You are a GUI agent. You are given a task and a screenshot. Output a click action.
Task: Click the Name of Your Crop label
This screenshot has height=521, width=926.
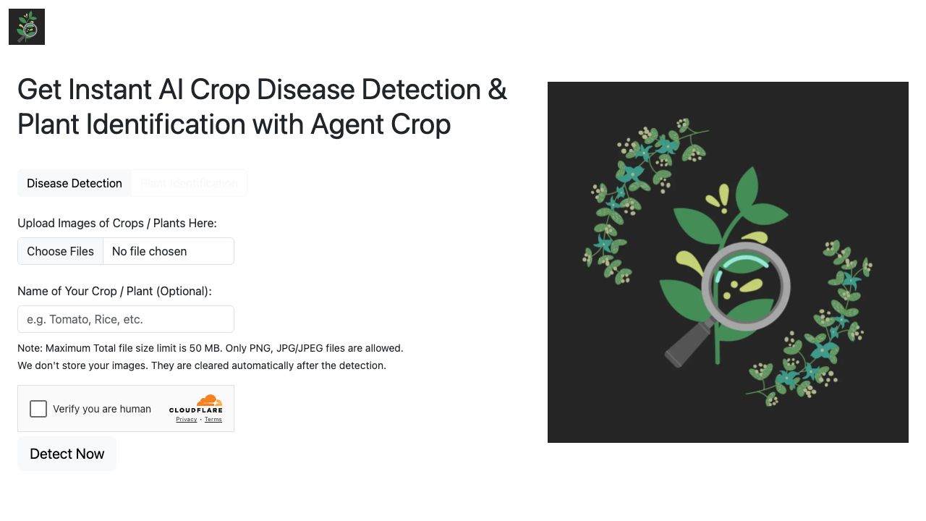[x=114, y=291]
